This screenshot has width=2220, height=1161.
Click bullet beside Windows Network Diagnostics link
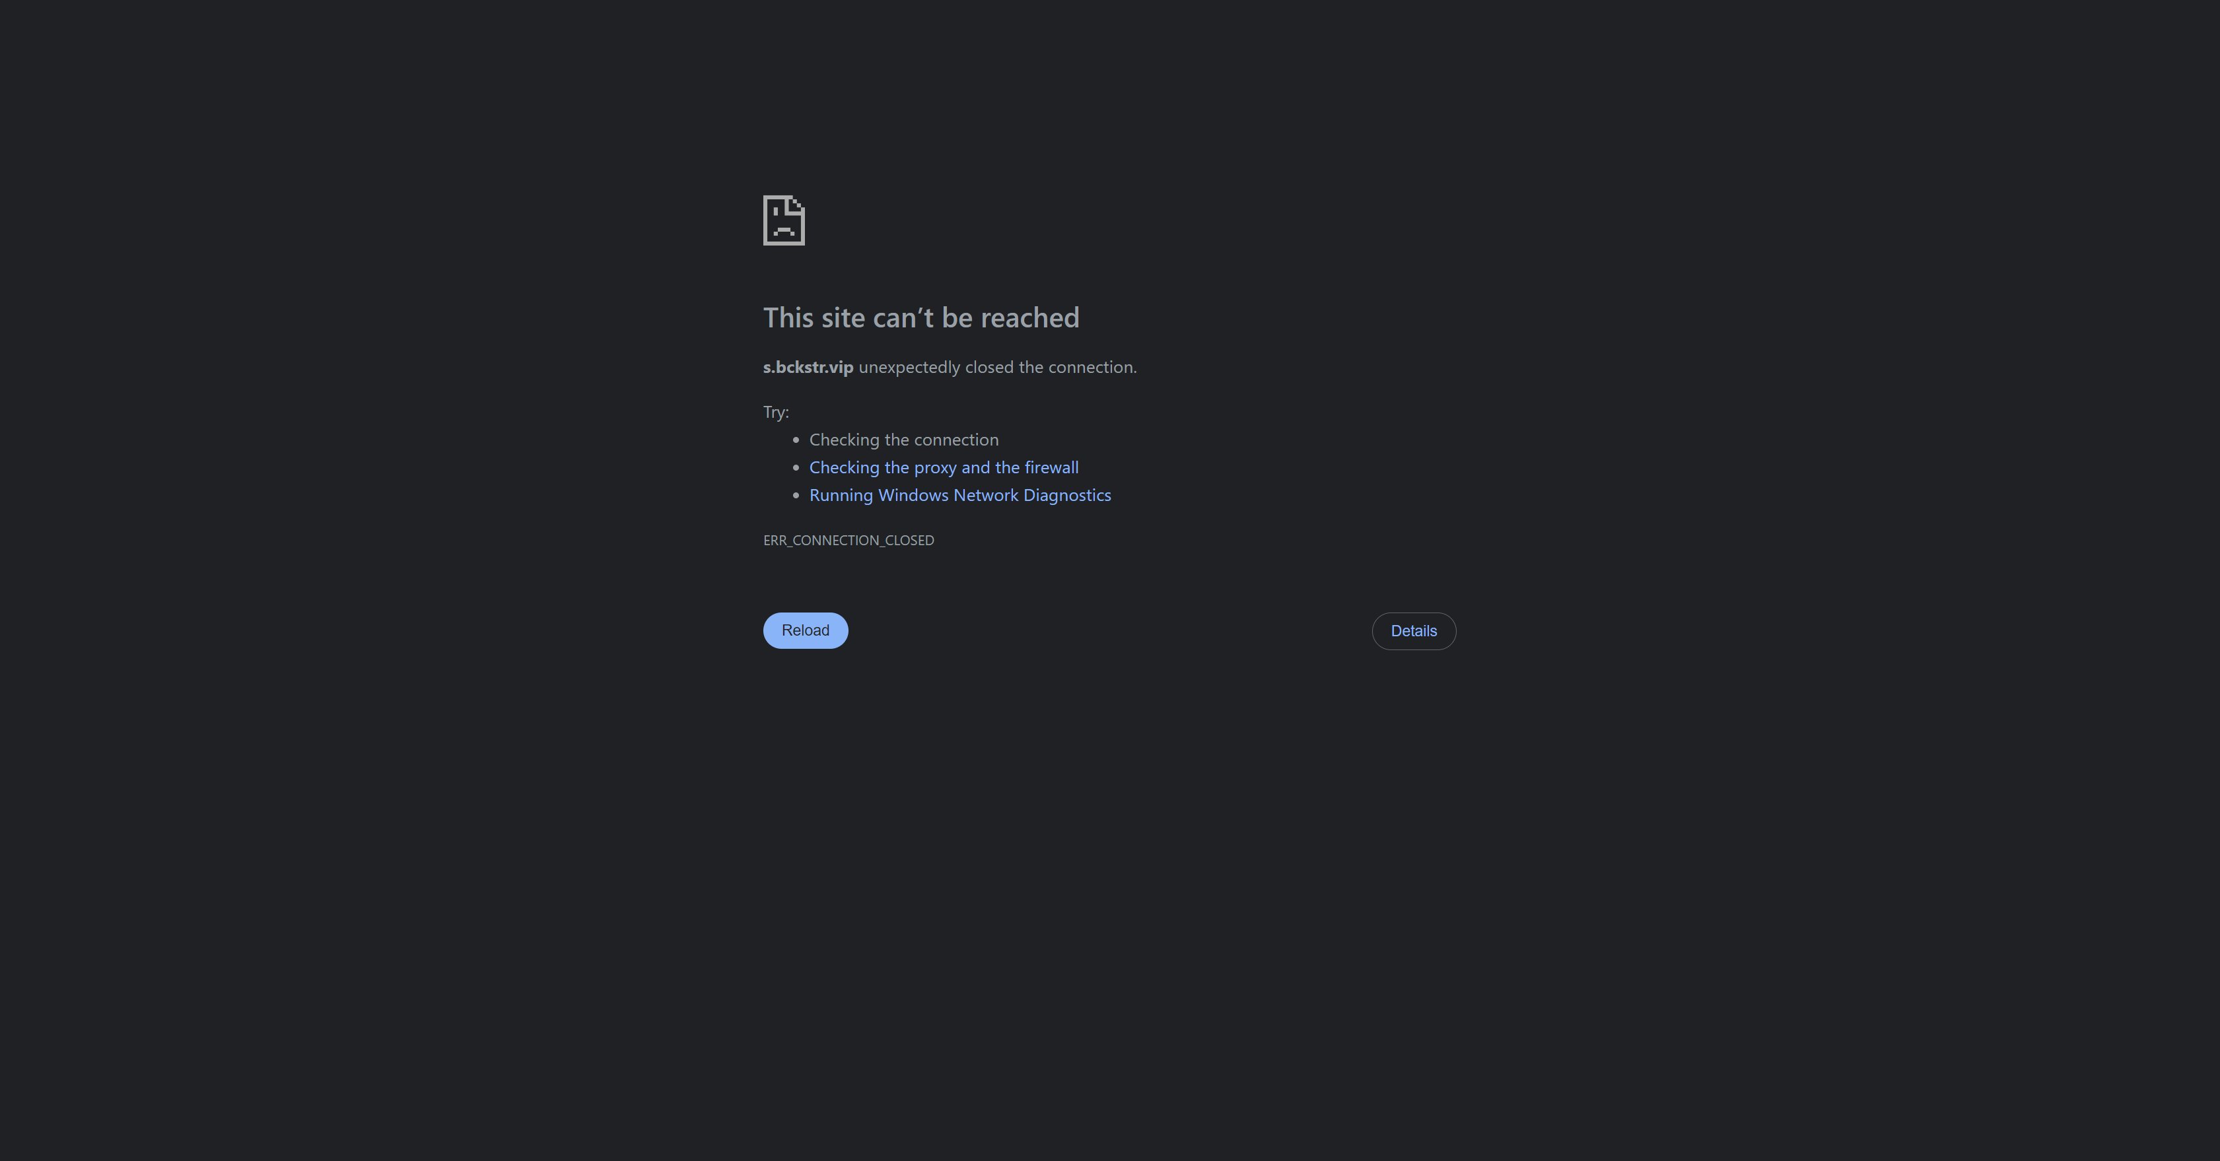(796, 495)
